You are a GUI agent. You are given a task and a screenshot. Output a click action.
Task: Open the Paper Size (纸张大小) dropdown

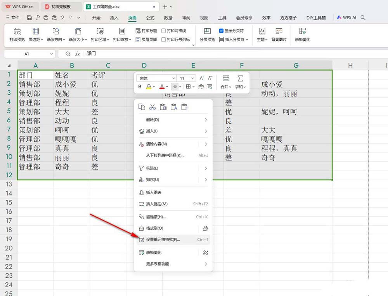78,35
